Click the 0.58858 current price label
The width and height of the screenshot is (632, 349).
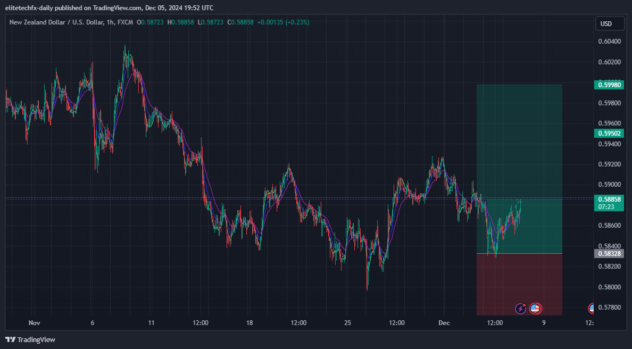coord(609,200)
